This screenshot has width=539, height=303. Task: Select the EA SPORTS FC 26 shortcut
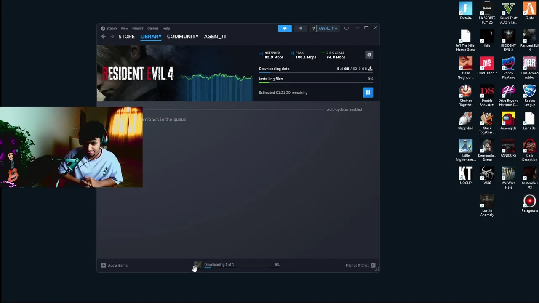(487, 13)
